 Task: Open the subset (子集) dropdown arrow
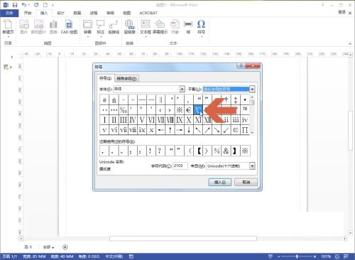click(252, 89)
